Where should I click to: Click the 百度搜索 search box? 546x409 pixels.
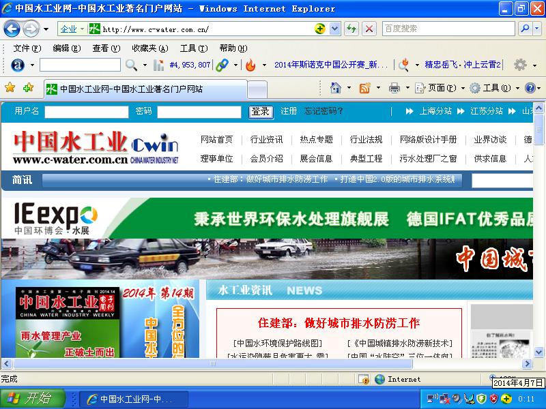tap(448, 29)
